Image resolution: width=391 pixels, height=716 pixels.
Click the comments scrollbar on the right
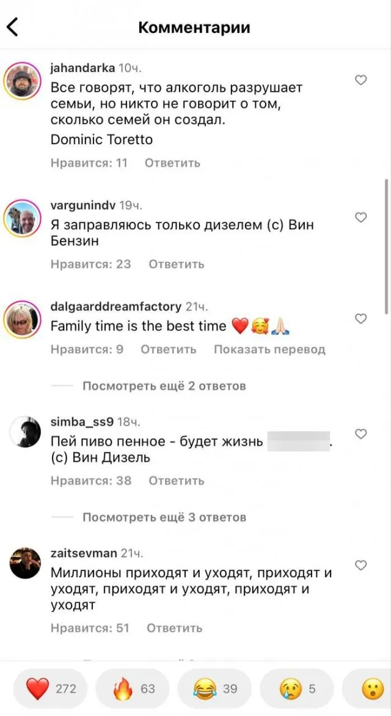pyautogui.click(x=387, y=246)
